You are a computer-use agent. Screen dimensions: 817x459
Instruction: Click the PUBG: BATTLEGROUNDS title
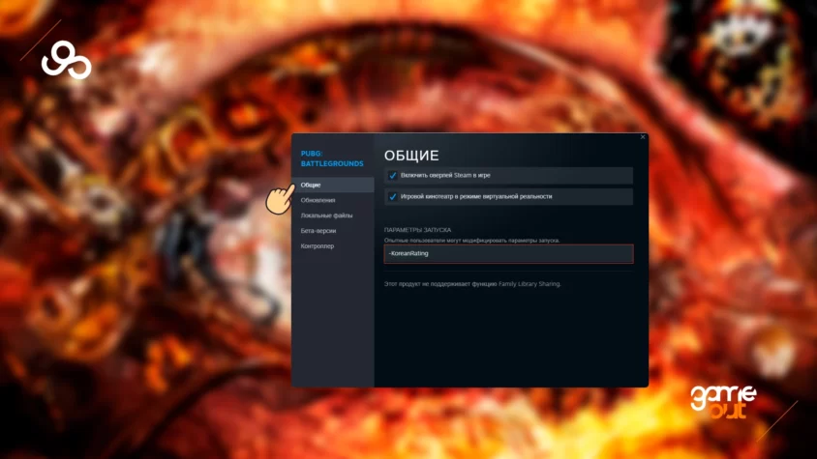[332, 158]
